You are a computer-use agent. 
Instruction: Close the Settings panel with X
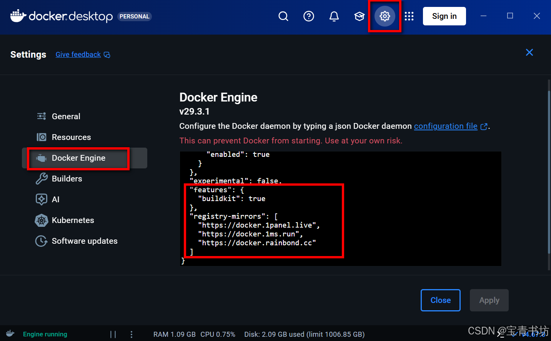(x=529, y=52)
